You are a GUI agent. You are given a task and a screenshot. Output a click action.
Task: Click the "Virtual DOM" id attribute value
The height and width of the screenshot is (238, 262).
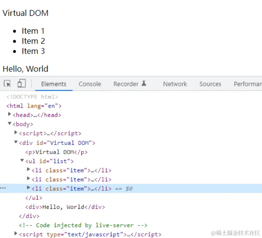pos(69,143)
